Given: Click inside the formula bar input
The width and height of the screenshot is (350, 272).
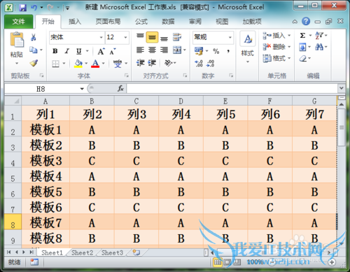Looking at the screenshot, I should tap(232, 89).
